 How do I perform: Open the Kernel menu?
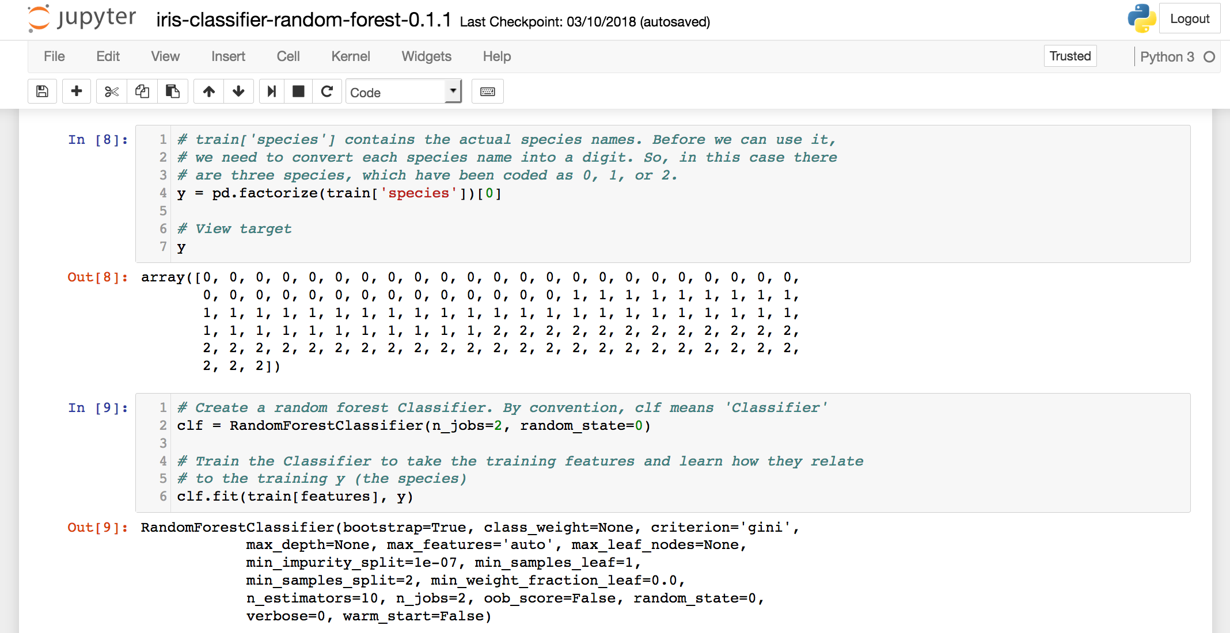pyautogui.click(x=350, y=56)
